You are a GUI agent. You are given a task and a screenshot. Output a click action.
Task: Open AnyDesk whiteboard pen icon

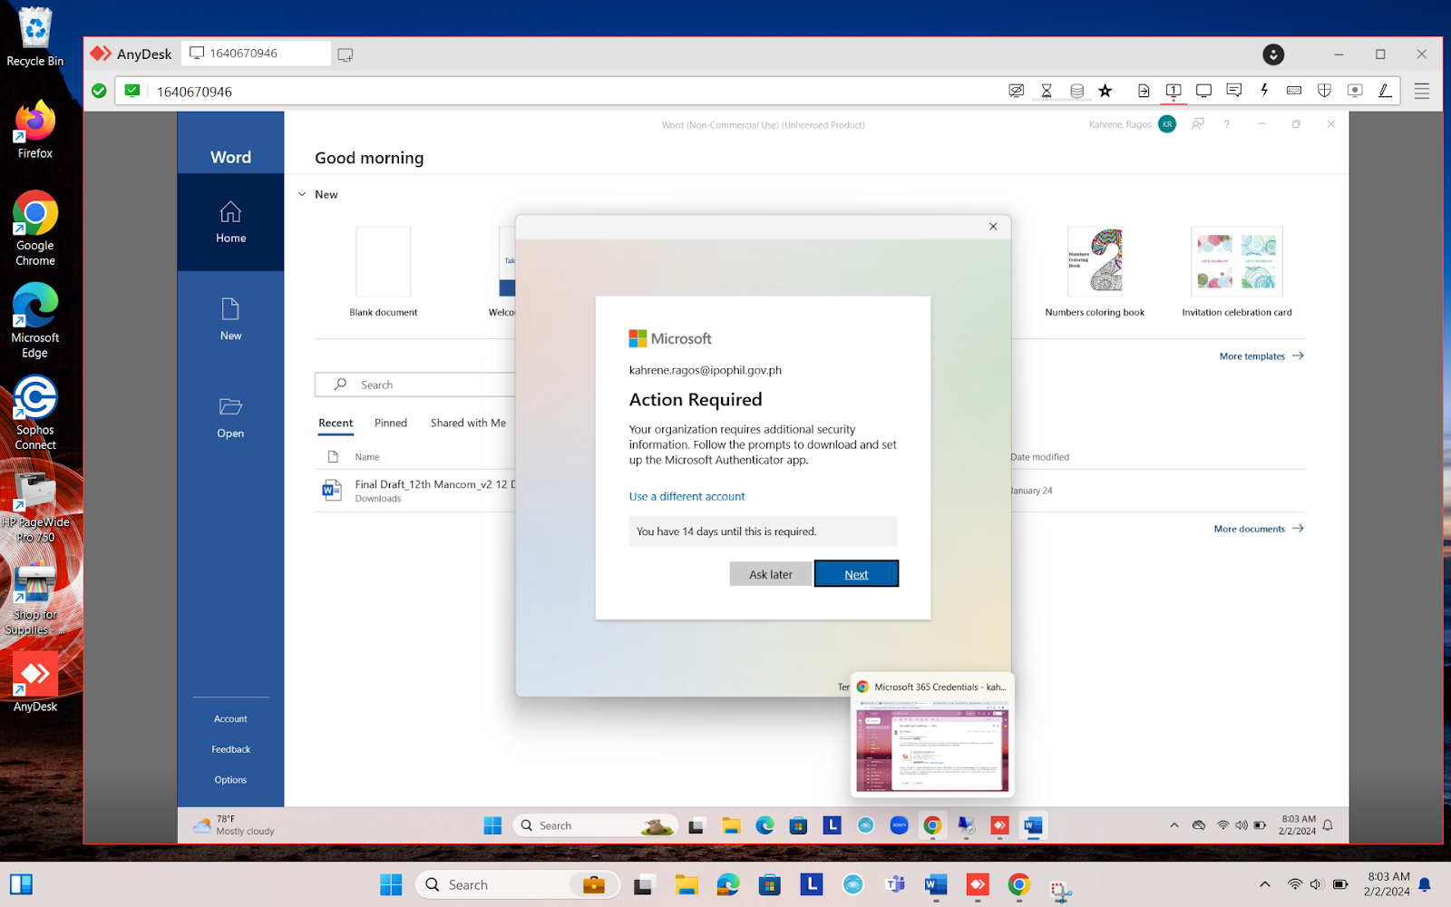coord(1385,91)
